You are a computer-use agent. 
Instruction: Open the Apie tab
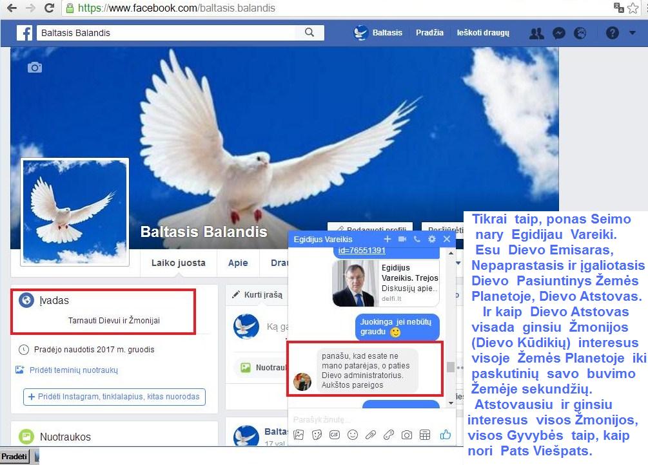tap(238, 263)
